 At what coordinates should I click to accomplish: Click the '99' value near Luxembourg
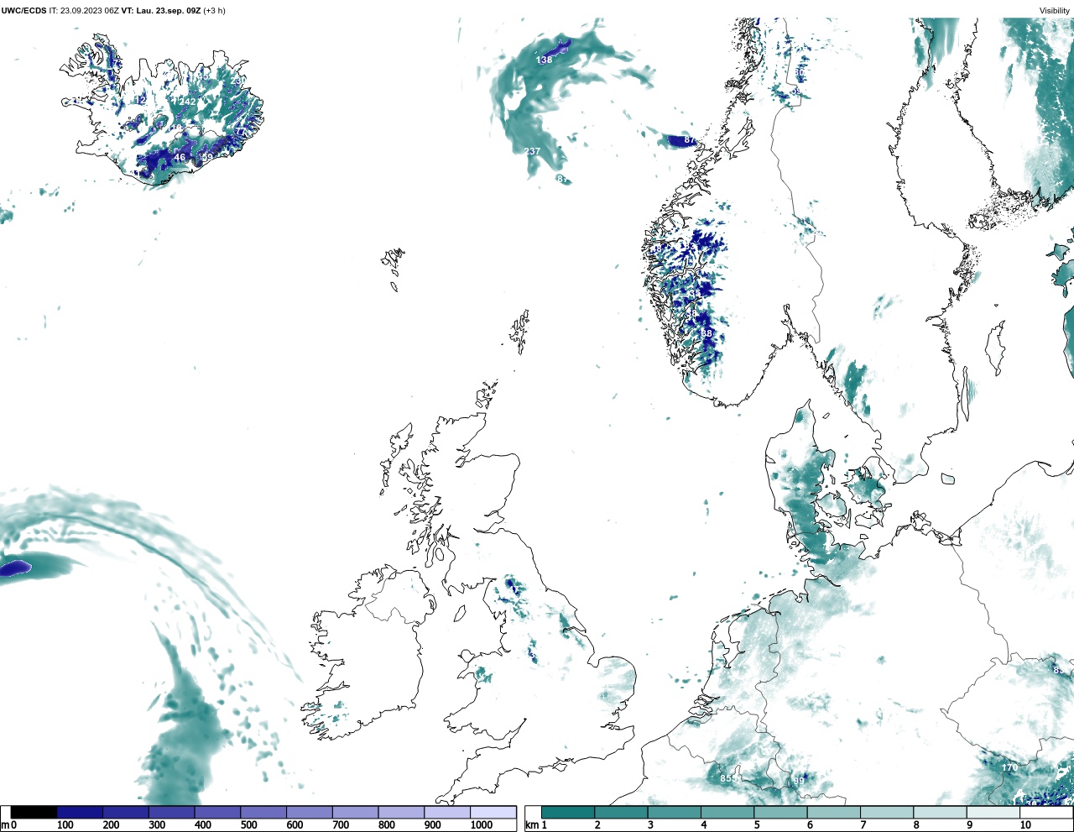pos(799,782)
